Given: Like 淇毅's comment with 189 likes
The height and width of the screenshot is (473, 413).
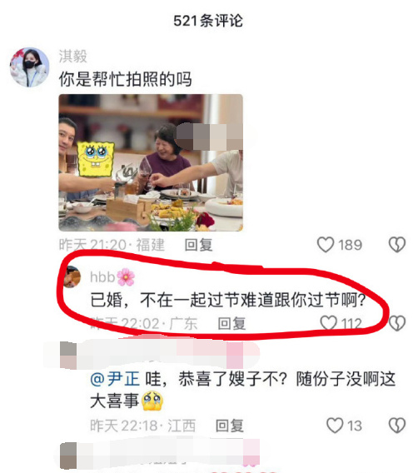Looking at the screenshot, I should [326, 244].
